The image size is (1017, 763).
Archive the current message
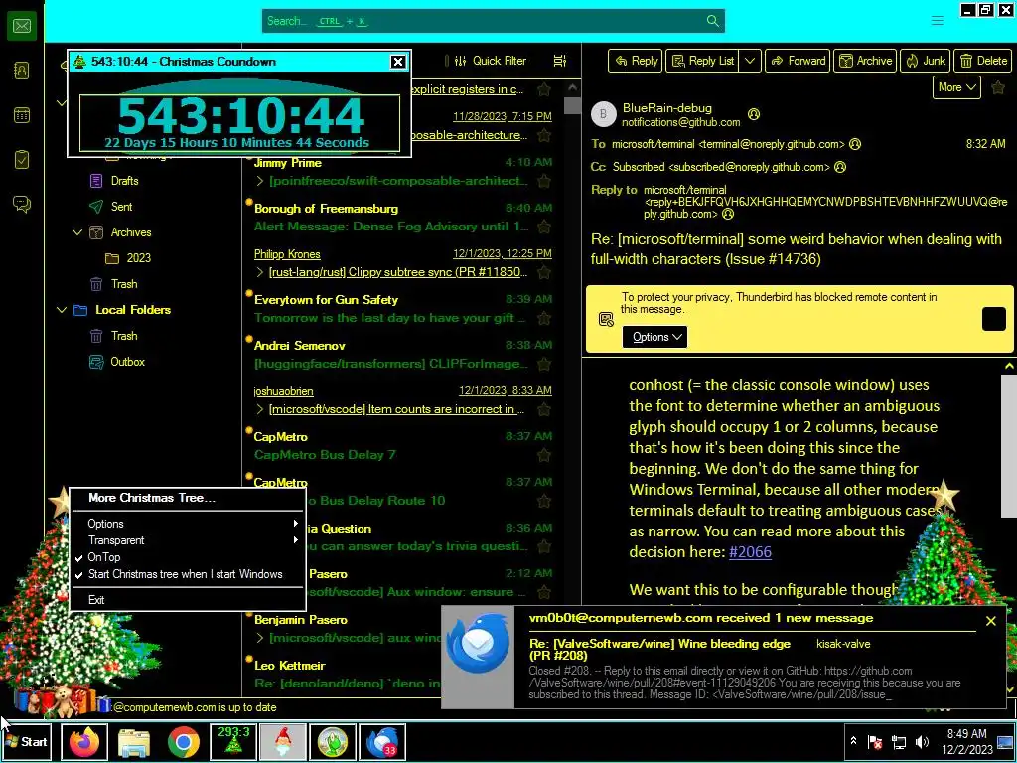point(865,61)
